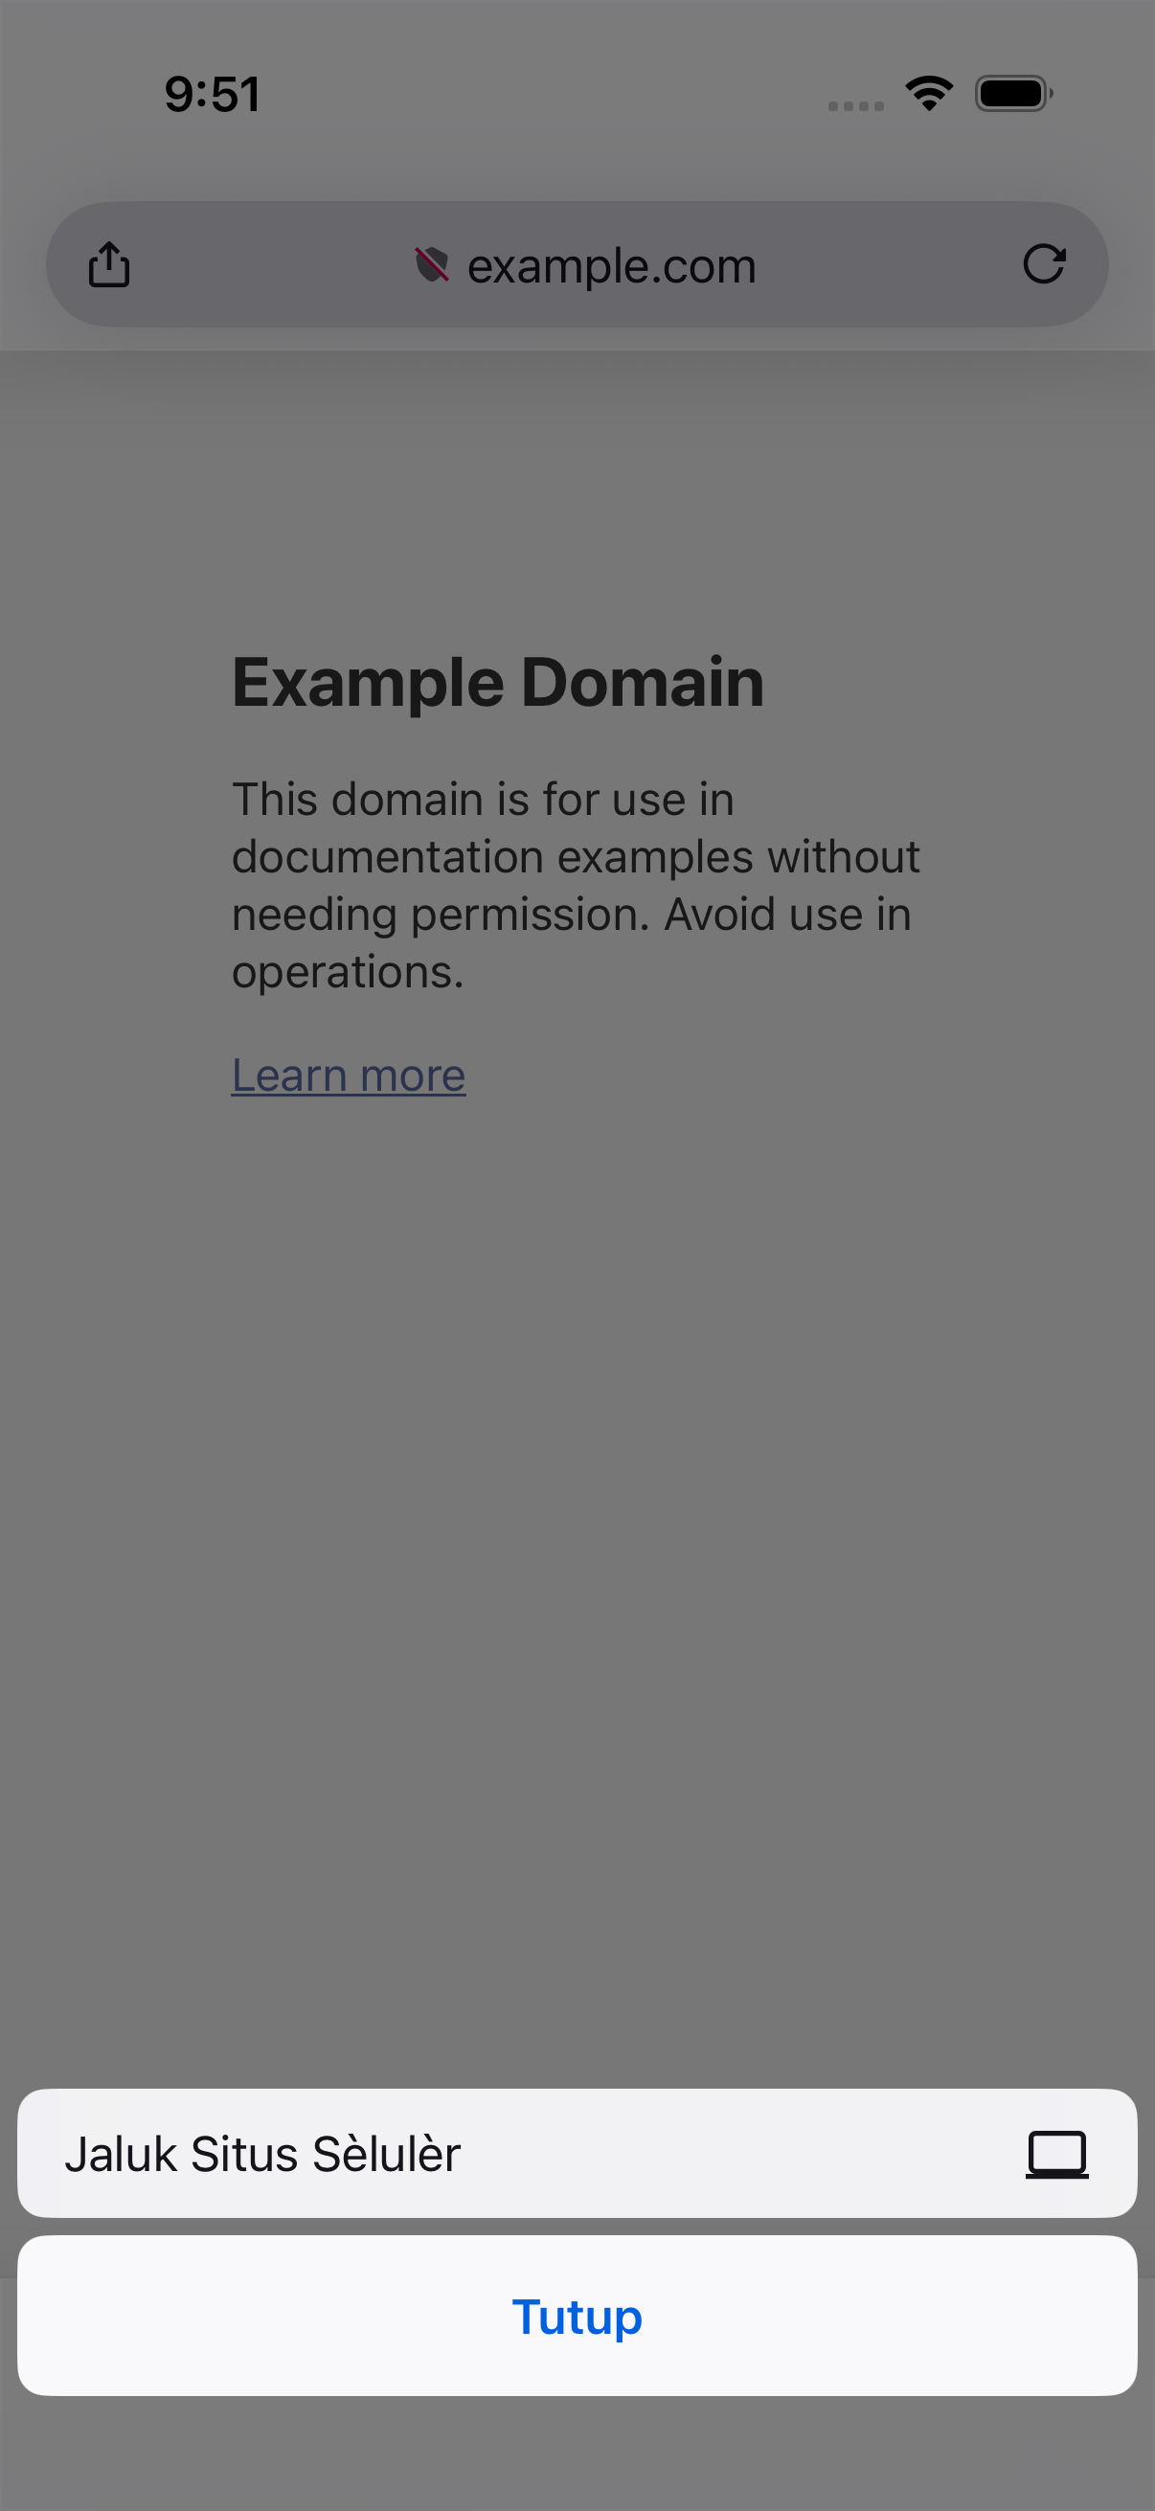Click the 'This domain is for use in' line
Viewport: 1155px width, 2511px height.
(483, 800)
